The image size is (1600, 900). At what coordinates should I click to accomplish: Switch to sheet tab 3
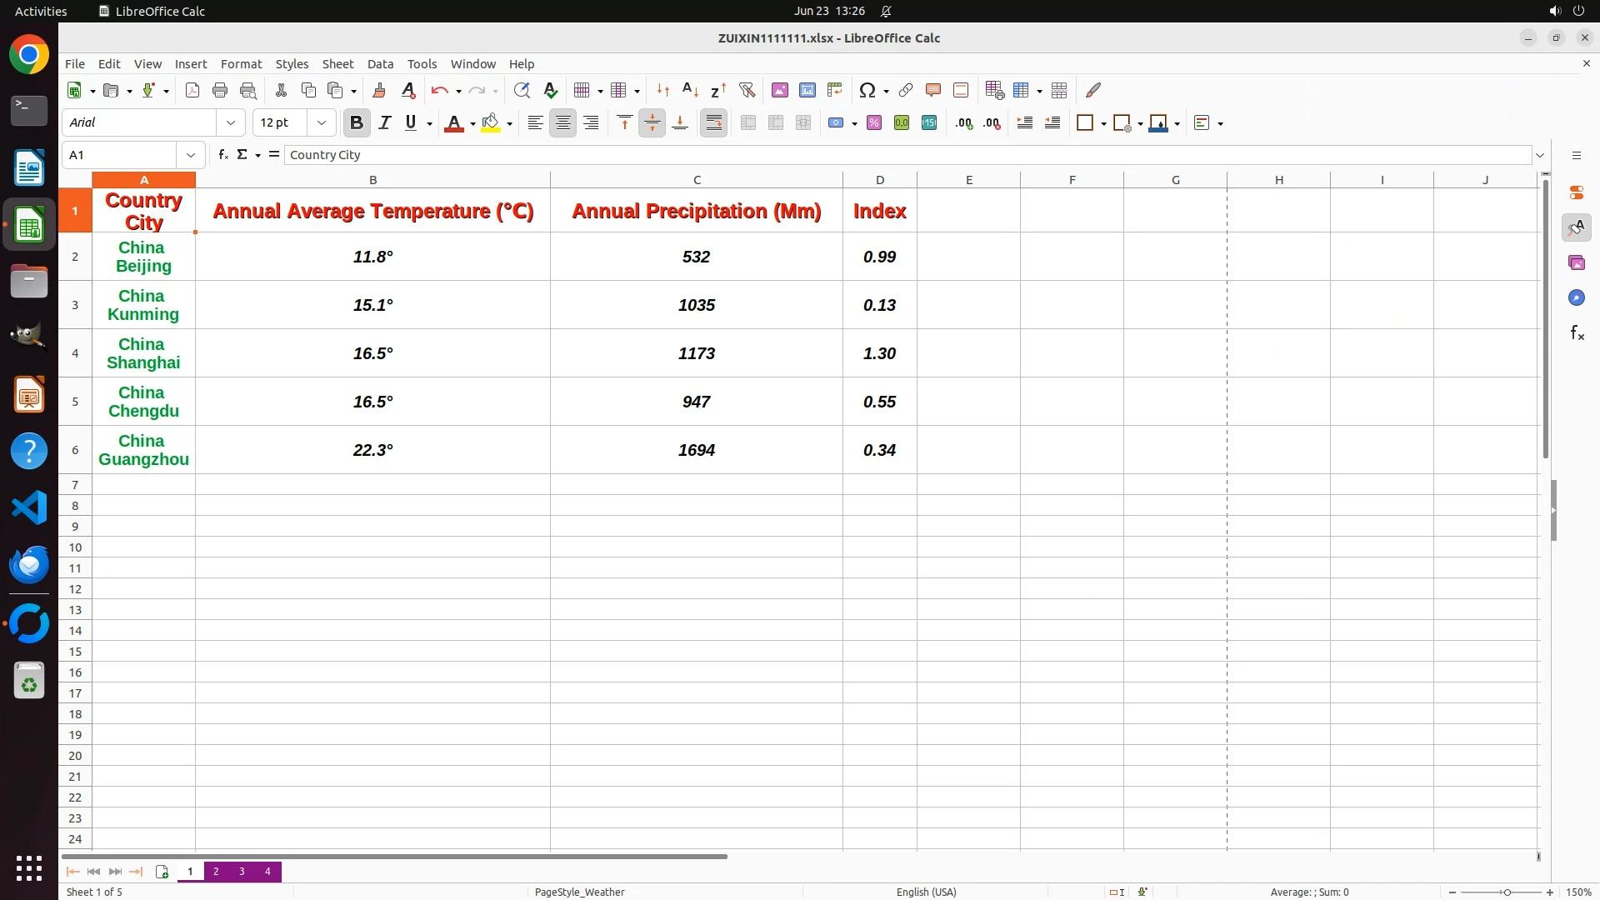pos(242,872)
